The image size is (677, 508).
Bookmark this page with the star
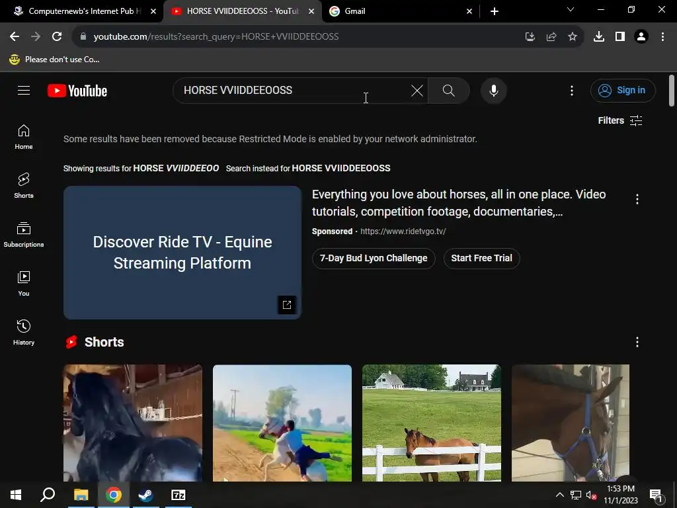coord(572,37)
